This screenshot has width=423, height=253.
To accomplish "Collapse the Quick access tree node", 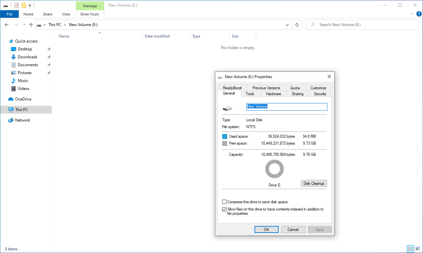I will pos(4,41).
